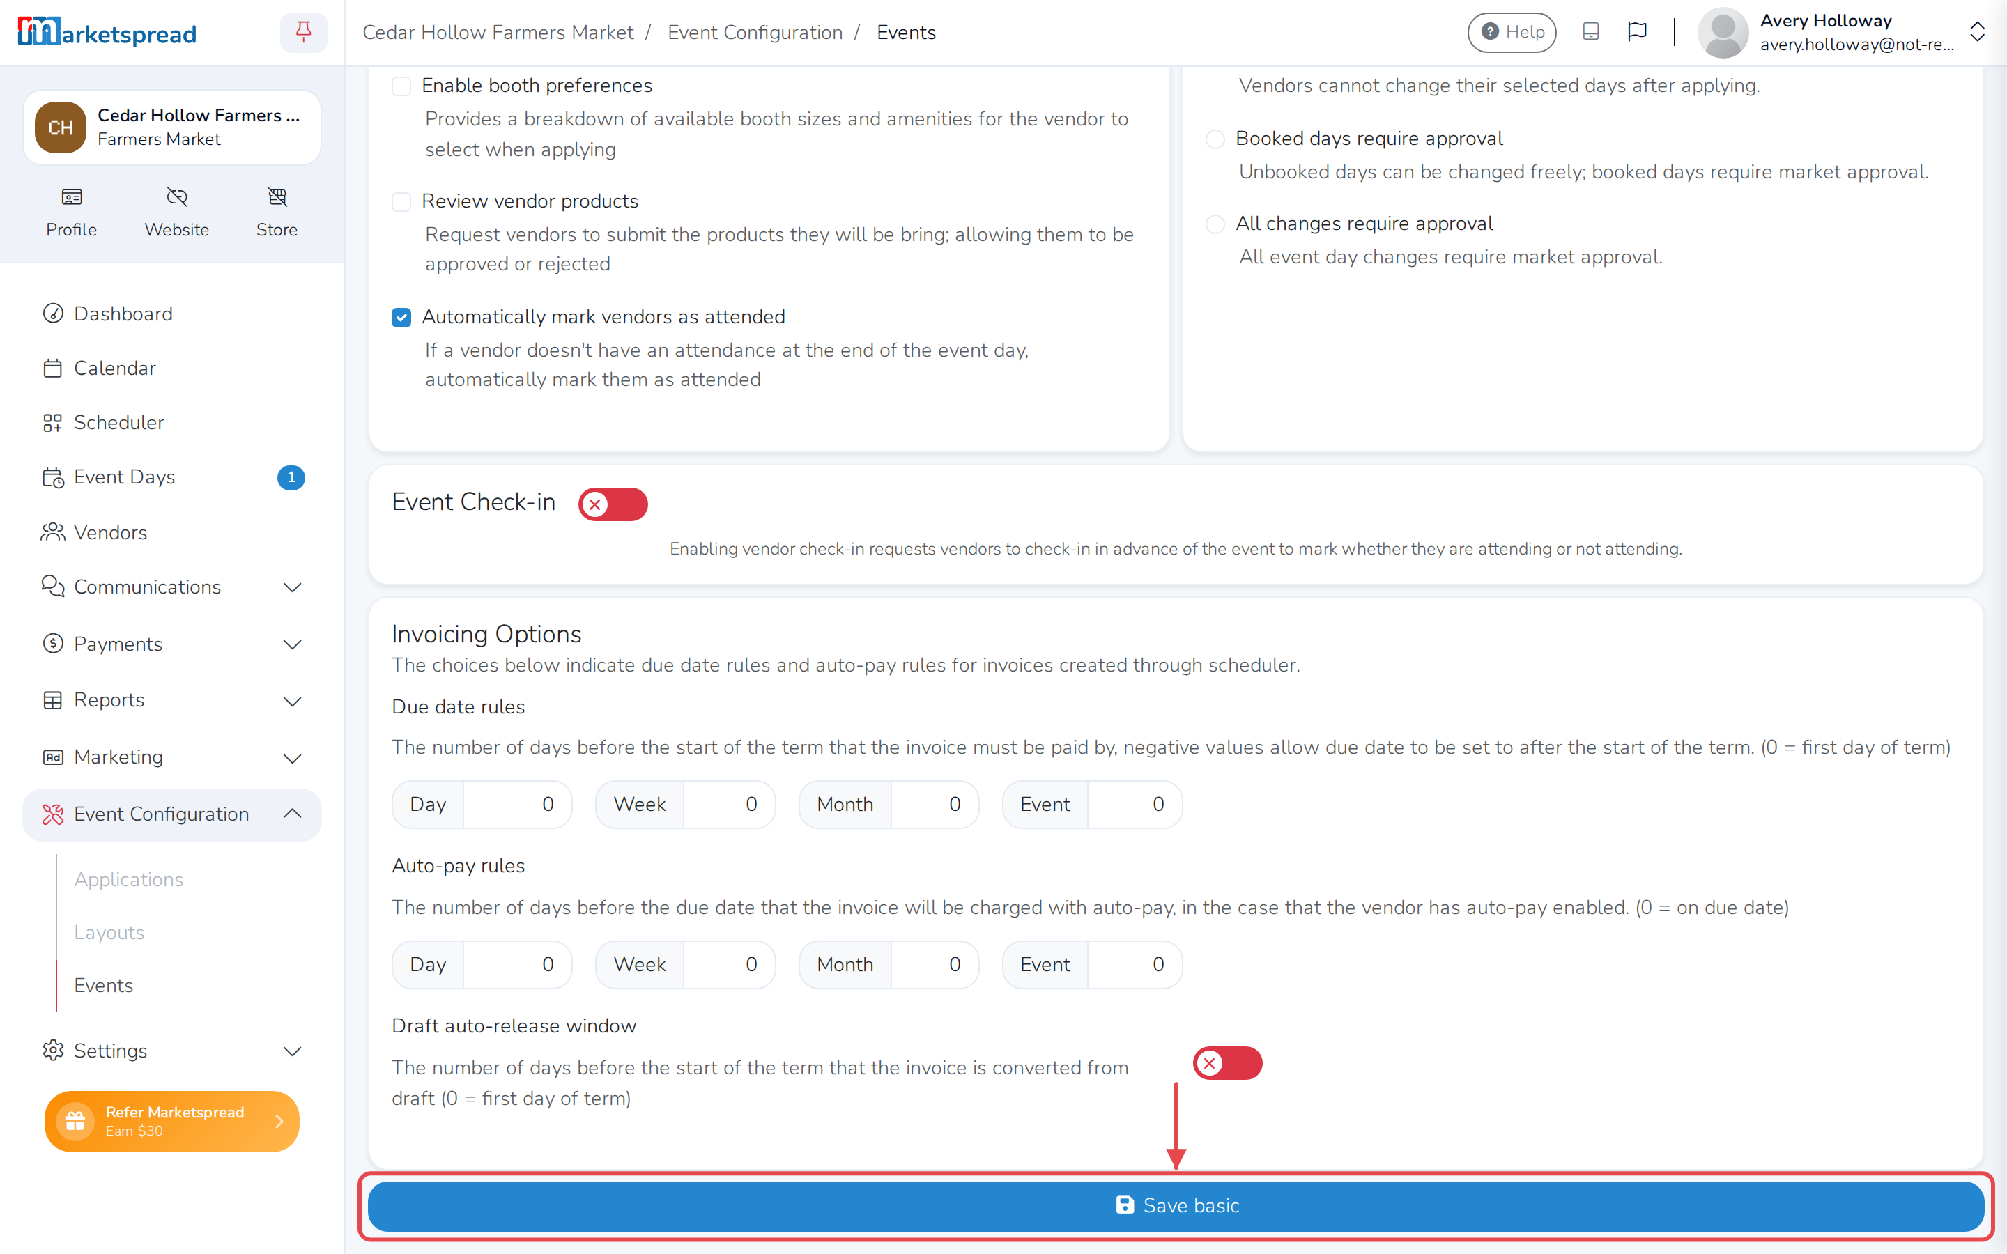The width and height of the screenshot is (2007, 1254).
Task: Enable booth preferences checkbox
Action: (x=401, y=86)
